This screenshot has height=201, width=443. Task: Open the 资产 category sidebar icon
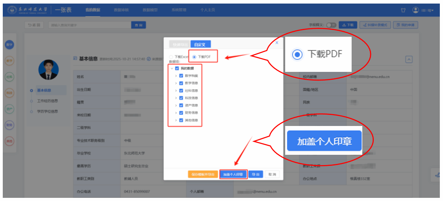(x=9, y=109)
